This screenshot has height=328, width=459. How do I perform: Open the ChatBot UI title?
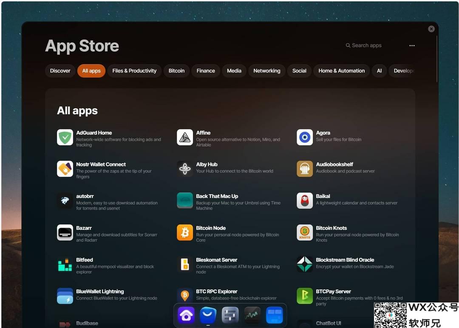coord(329,323)
